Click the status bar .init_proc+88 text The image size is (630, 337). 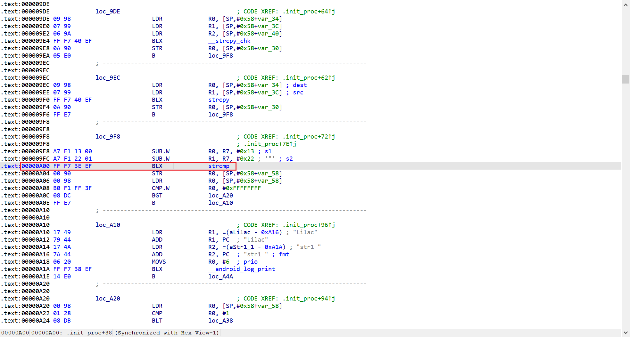pyautogui.click(x=89, y=333)
